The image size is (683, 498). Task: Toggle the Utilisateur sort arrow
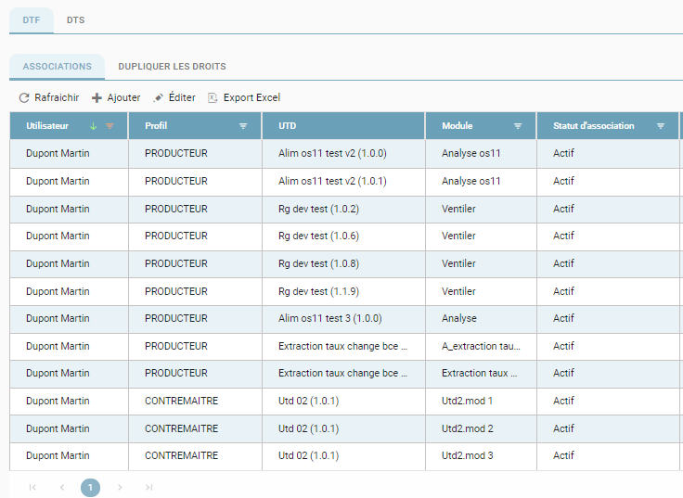pos(93,126)
